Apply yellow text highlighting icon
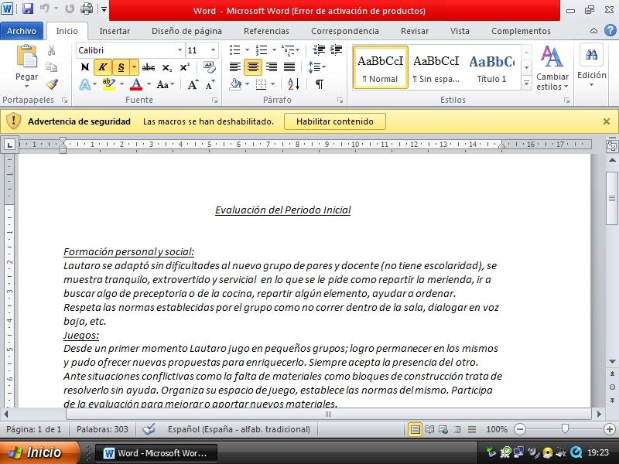 point(108,83)
